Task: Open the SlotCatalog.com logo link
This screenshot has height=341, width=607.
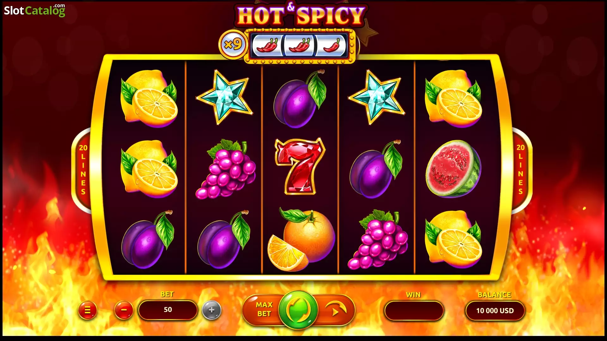Action: [x=34, y=10]
